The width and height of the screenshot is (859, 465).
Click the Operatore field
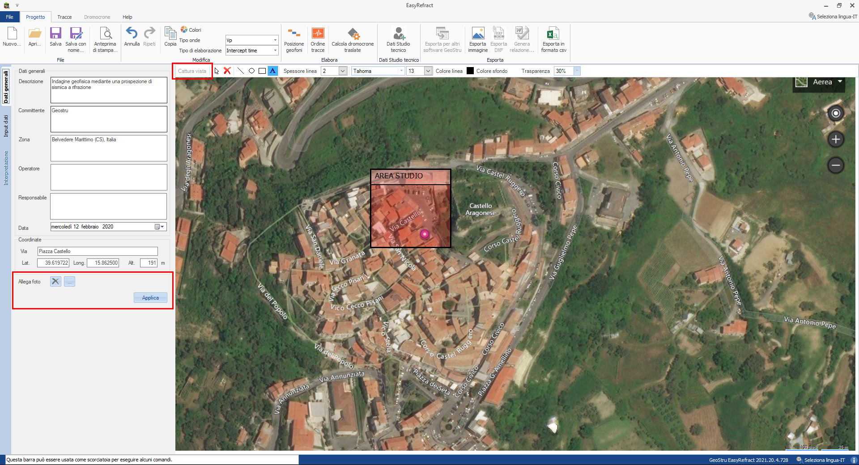coord(109,177)
